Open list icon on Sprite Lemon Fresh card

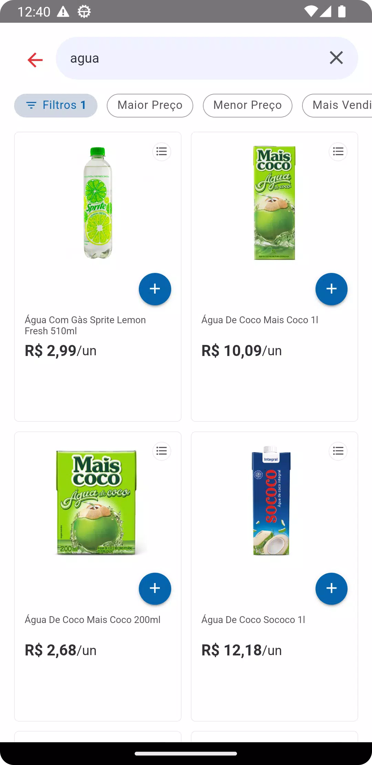[x=162, y=151]
